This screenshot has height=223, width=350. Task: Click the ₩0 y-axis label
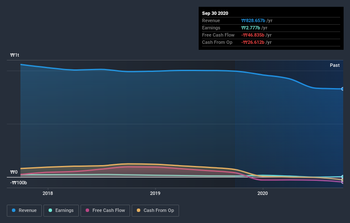14,172
